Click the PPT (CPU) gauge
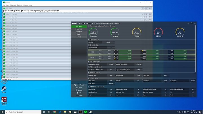The height and width of the screenshot is (114, 203). click(x=136, y=32)
